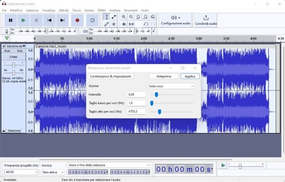Click the Trim audio outside selection icon

click(124, 24)
